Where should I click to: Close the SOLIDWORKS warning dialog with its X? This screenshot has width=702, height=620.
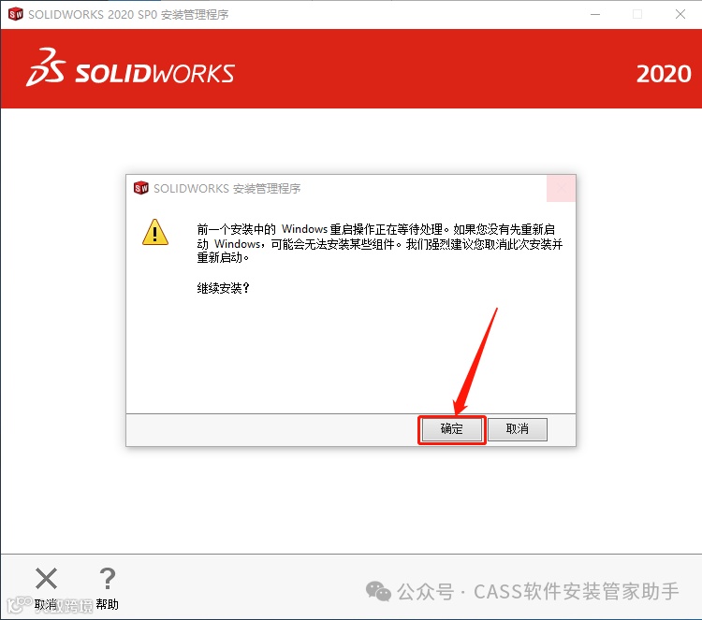[561, 188]
